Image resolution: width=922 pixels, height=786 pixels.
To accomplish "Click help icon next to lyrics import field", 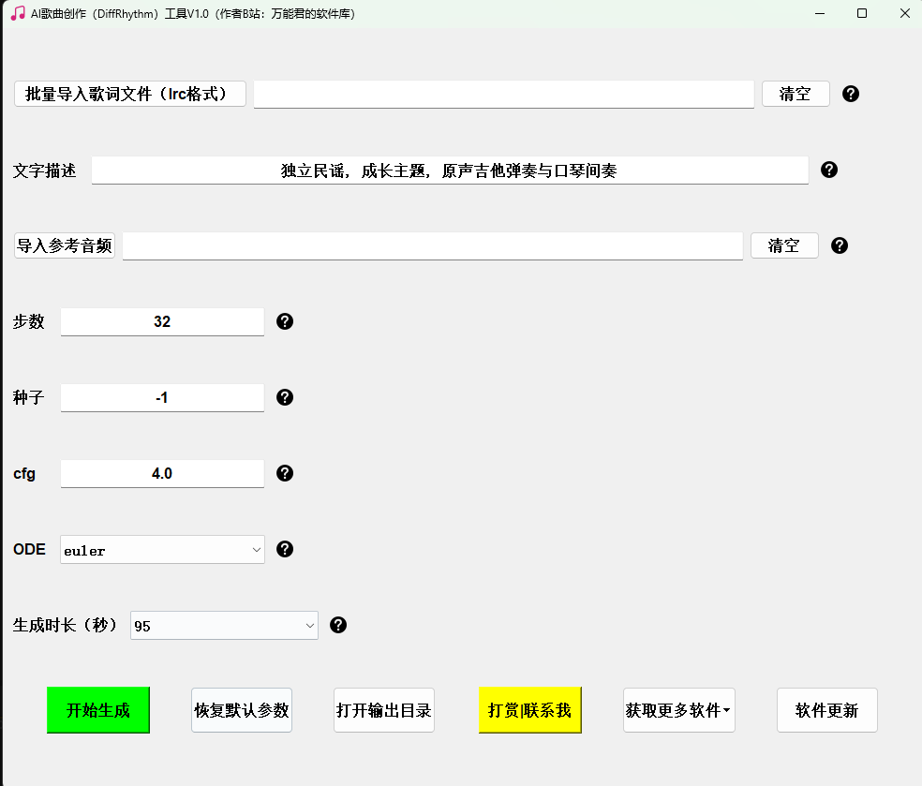I will (850, 94).
